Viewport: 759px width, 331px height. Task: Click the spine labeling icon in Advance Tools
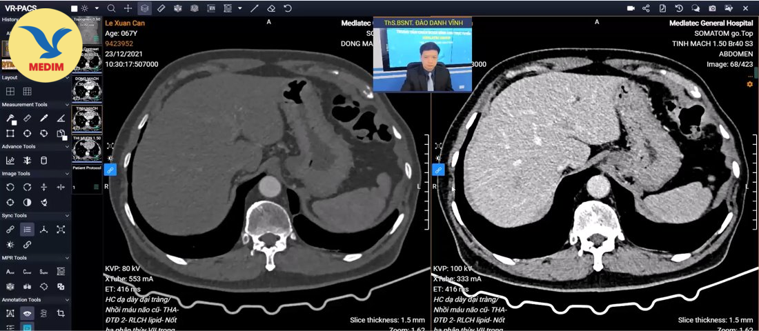[x=27, y=160]
